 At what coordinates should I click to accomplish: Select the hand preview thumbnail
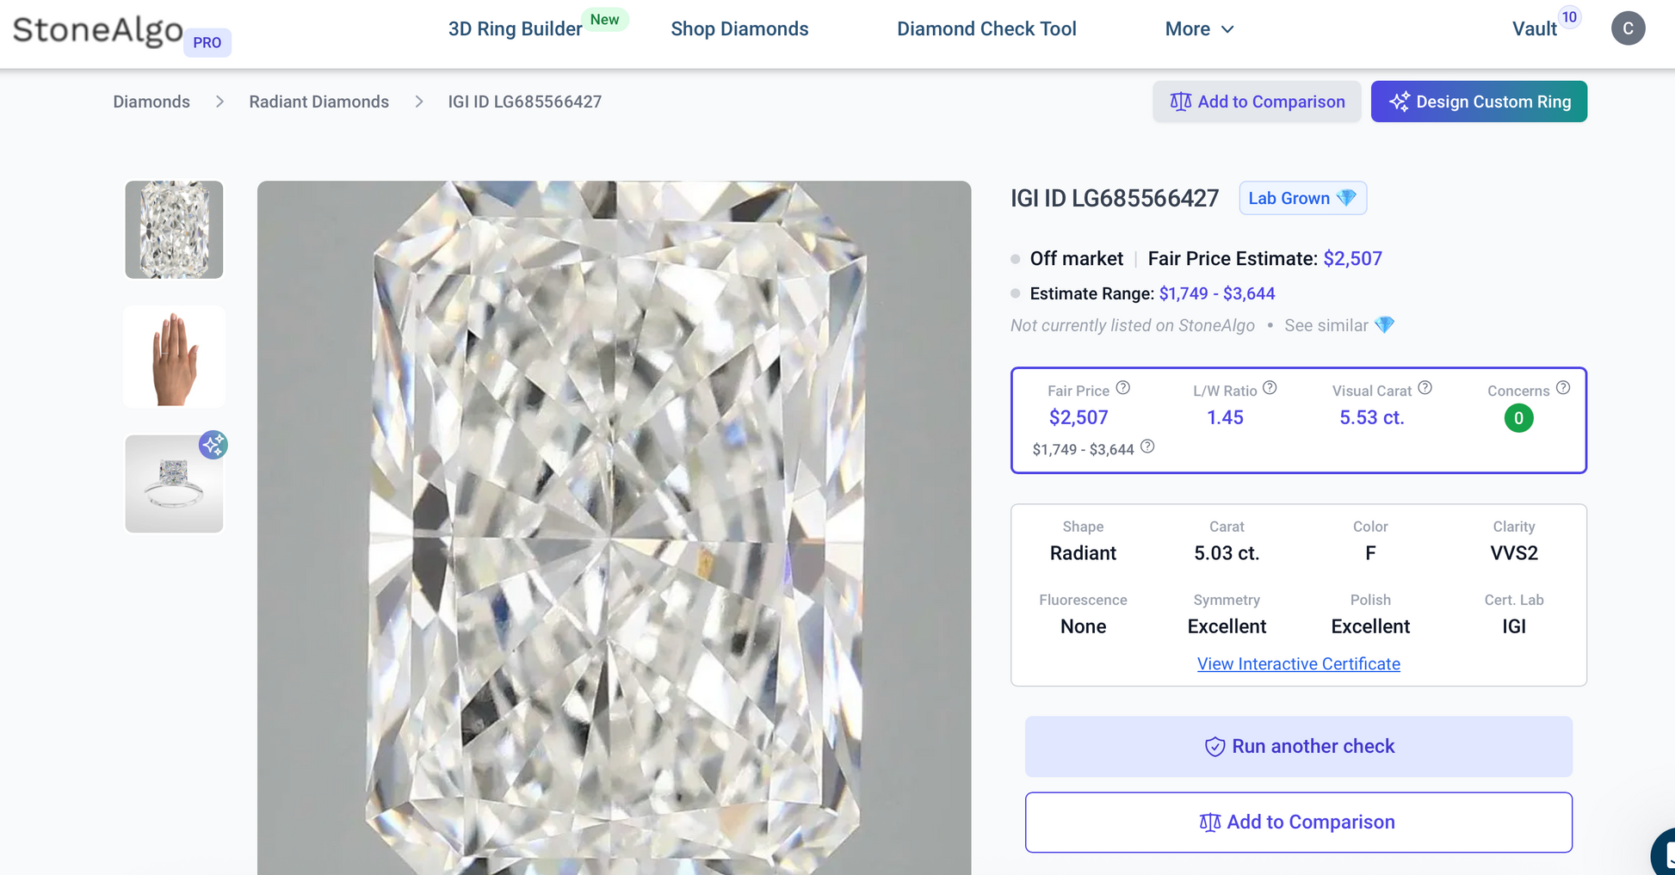point(174,357)
